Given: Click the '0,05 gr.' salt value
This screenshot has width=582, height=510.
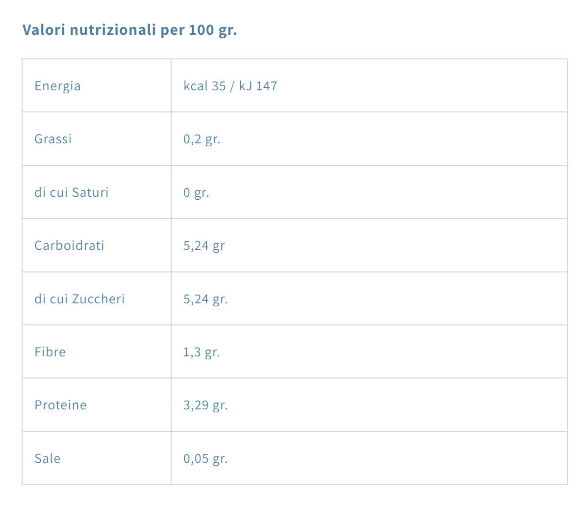Looking at the screenshot, I should click(205, 458).
